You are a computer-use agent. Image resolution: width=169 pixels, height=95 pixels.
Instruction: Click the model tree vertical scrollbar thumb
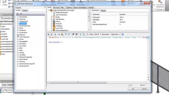[x=89, y=17]
